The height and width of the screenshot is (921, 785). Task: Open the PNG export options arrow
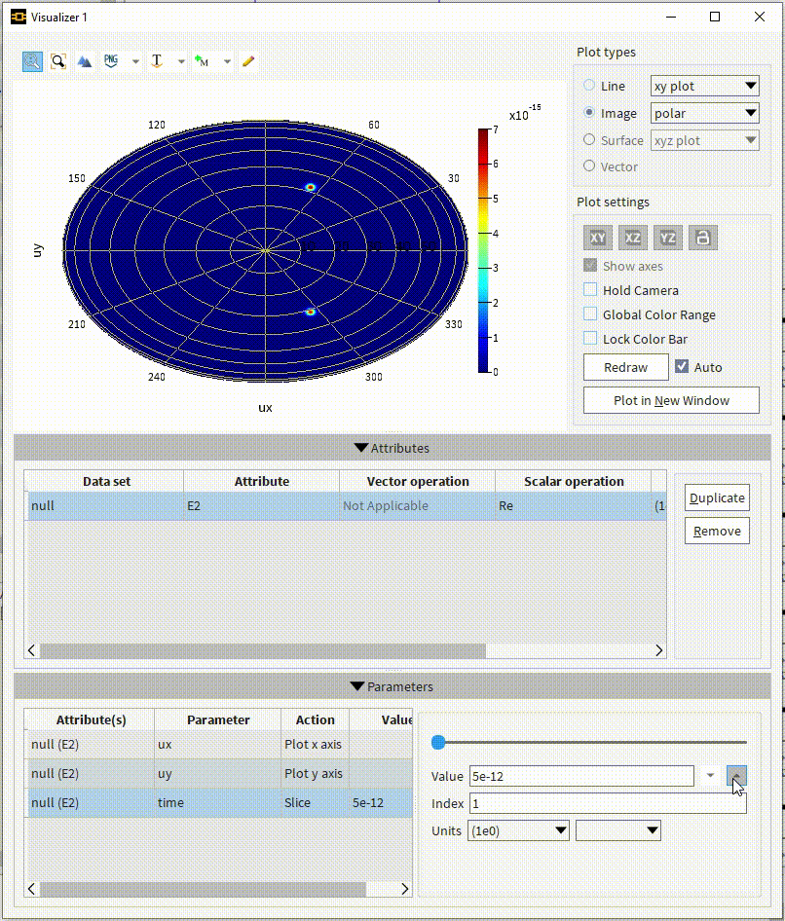tap(135, 61)
